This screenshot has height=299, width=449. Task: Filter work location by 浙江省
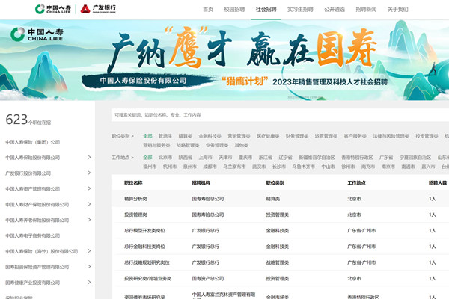pyautogui.click(x=266, y=158)
